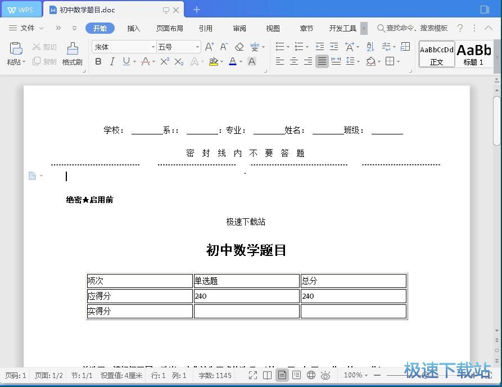Apply the text effect outlined A

click(x=195, y=61)
